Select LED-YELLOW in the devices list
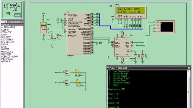The height and width of the screenshot is (108, 193). tap(8, 42)
